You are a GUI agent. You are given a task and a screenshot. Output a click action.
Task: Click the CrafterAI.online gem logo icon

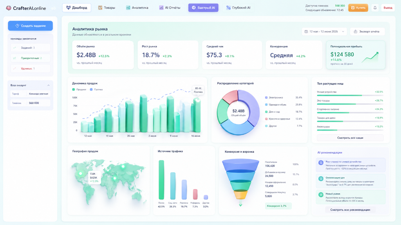(9, 8)
